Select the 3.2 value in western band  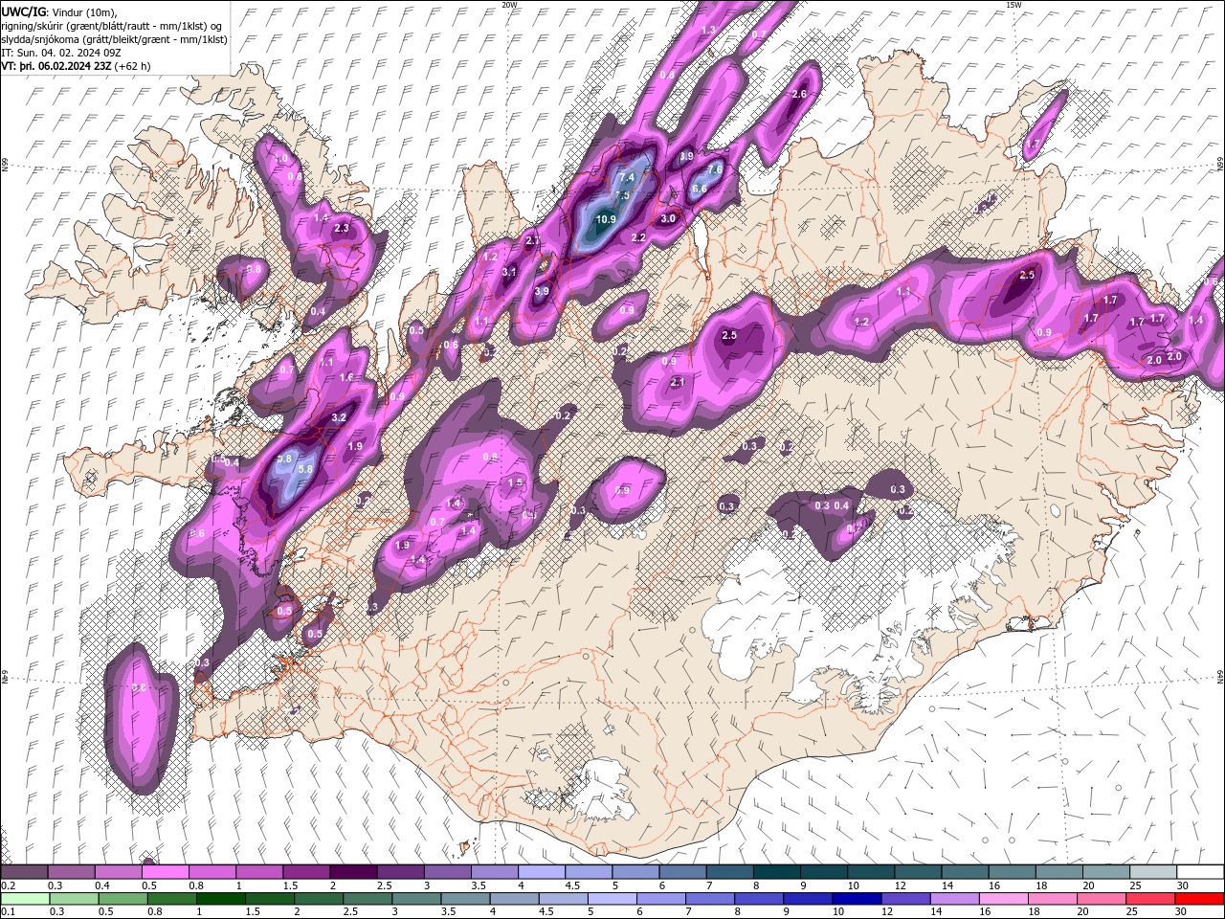click(339, 418)
